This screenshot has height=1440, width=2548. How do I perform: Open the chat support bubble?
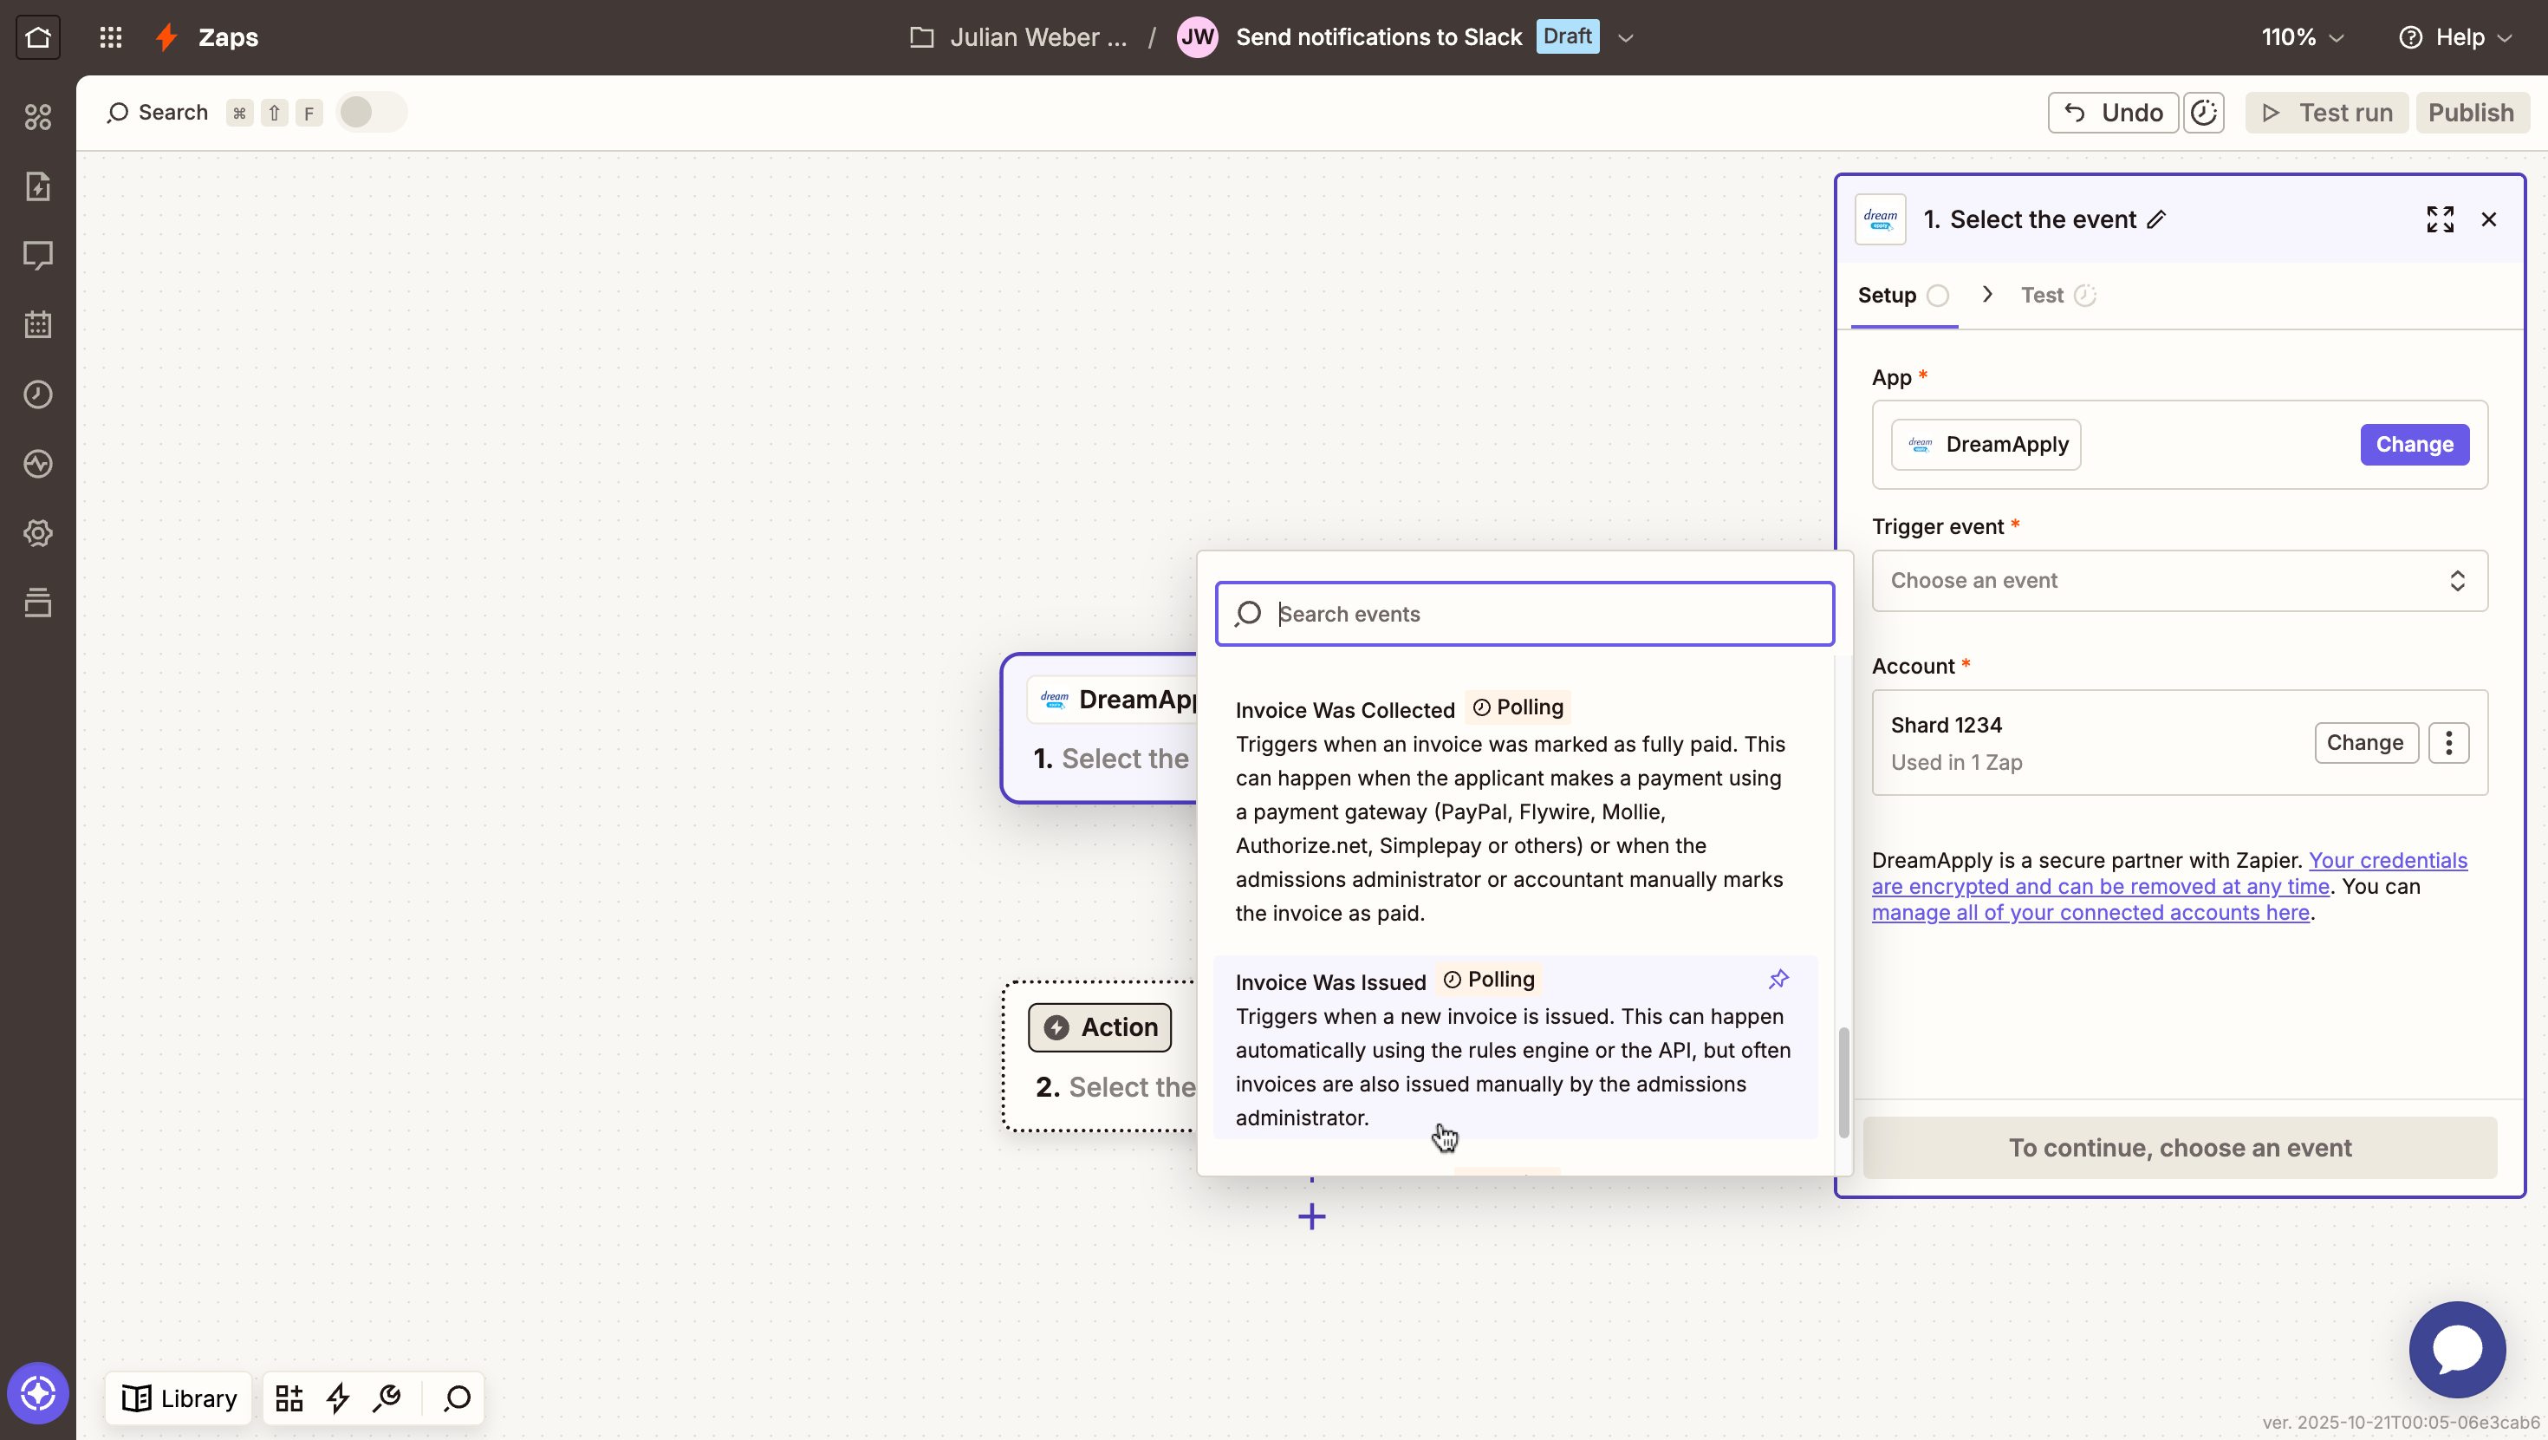2457,1349
